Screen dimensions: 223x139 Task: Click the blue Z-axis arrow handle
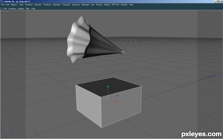pos(117,96)
